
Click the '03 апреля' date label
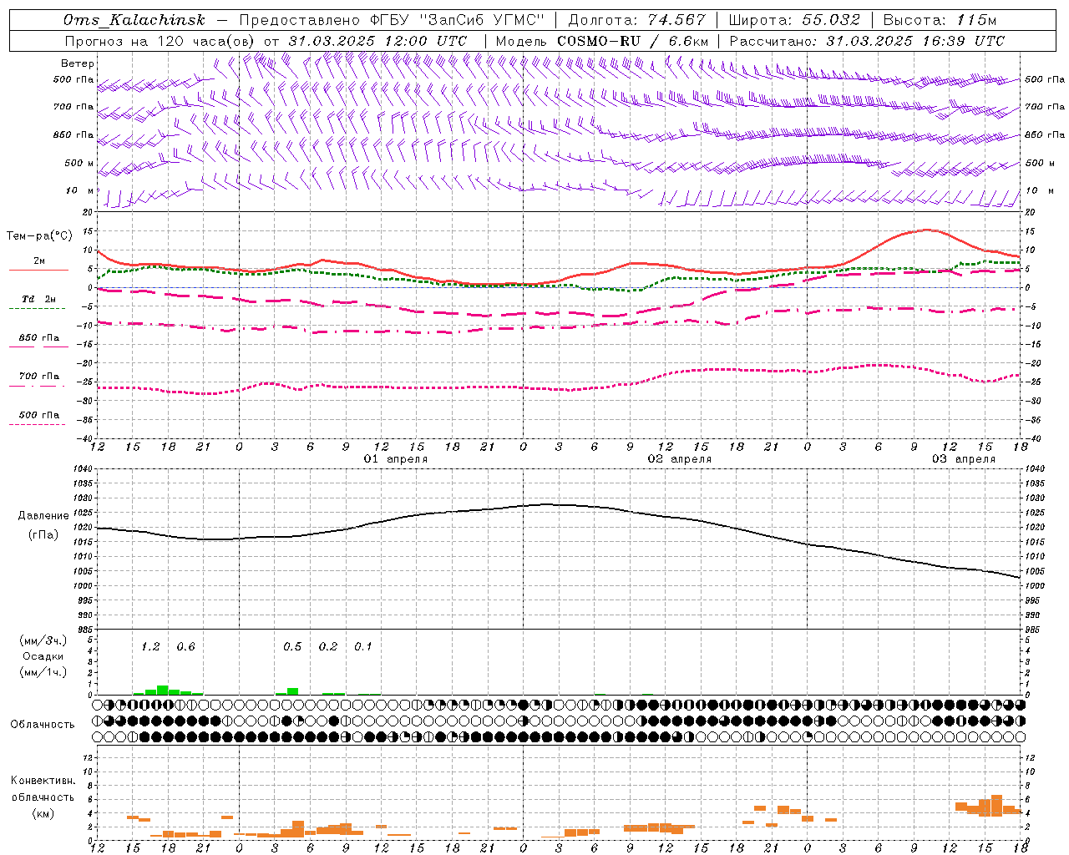[964, 459]
